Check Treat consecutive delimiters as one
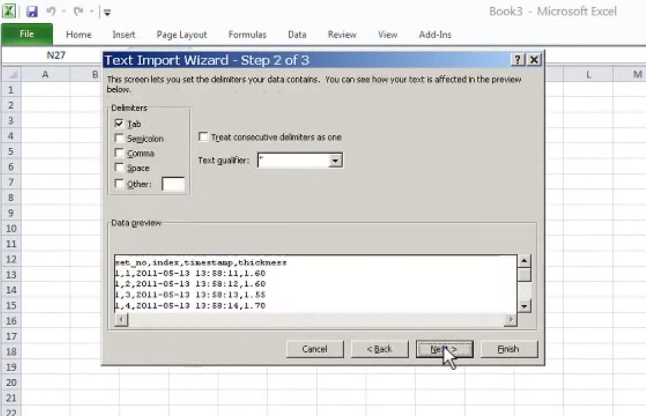Viewport: 646px width, 416px height. 203,137
